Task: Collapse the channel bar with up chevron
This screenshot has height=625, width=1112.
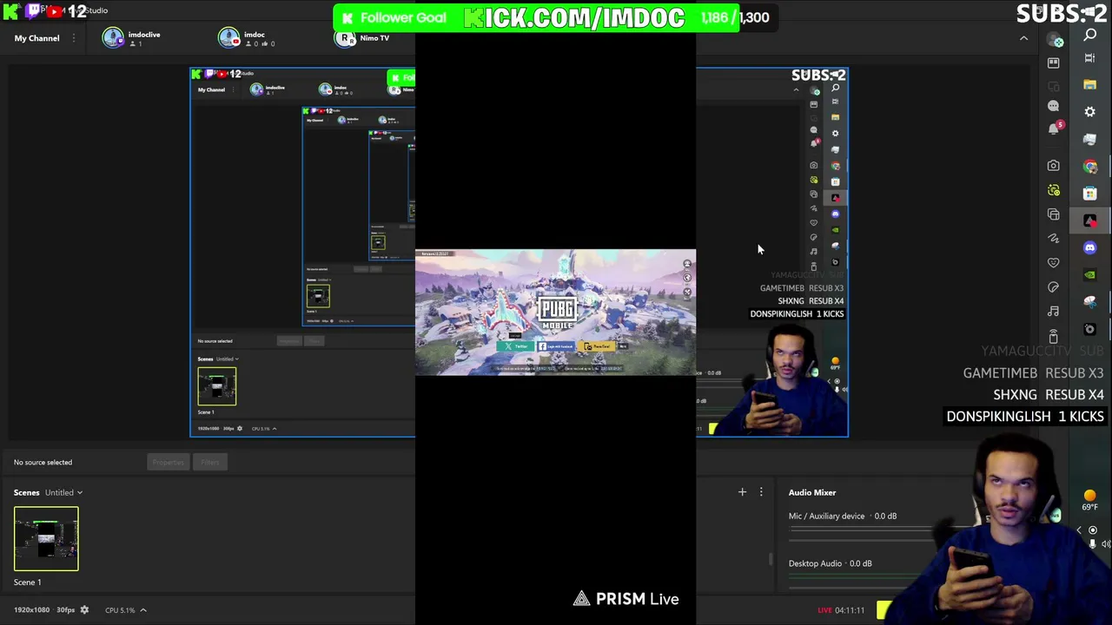Action: [x=1023, y=38]
